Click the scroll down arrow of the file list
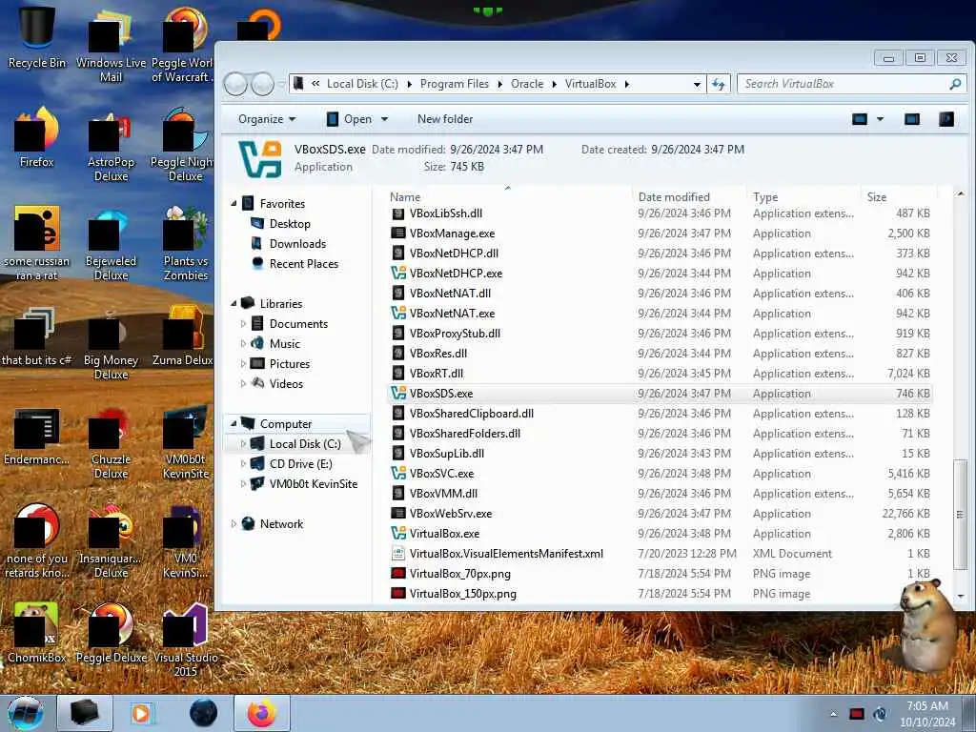This screenshot has width=976, height=732. [961, 597]
